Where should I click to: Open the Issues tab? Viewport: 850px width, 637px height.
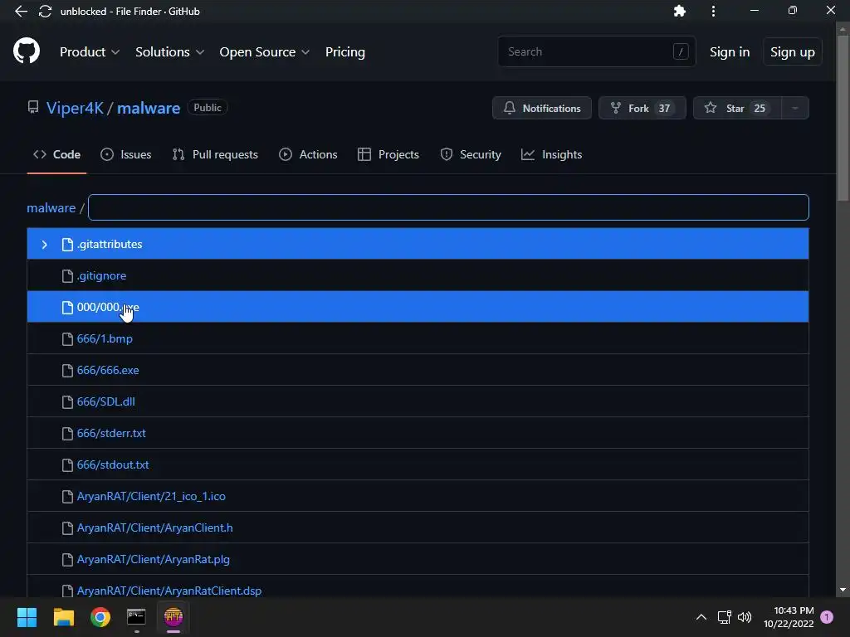pos(126,154)
